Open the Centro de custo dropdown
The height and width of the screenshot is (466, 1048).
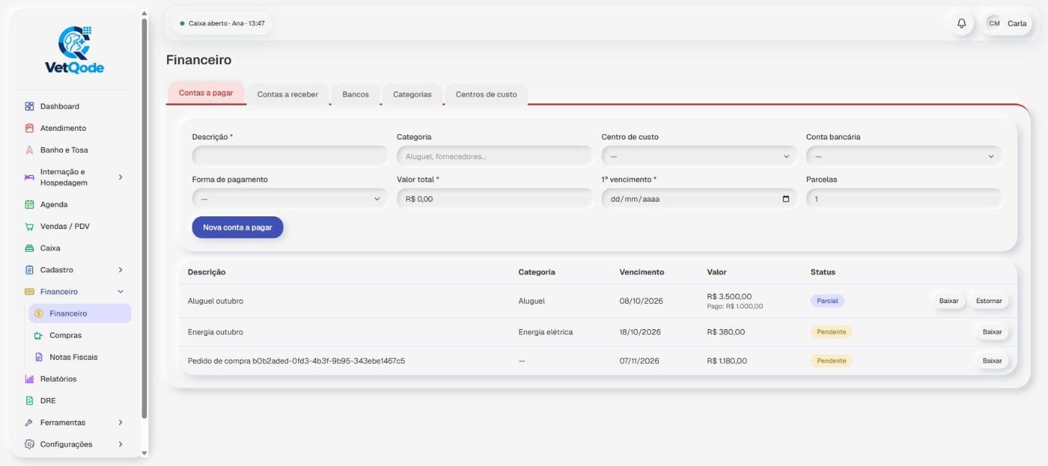tap(699, 156)
